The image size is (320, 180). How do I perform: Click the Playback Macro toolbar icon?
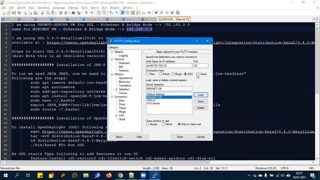[166, 12]
